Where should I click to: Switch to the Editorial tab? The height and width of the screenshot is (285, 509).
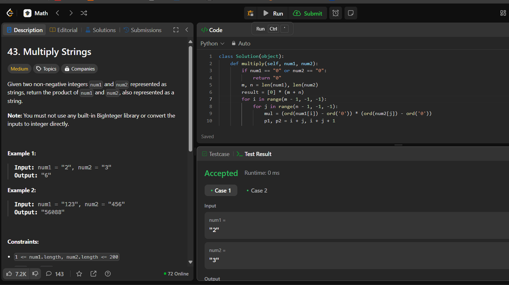click(63, 30)
